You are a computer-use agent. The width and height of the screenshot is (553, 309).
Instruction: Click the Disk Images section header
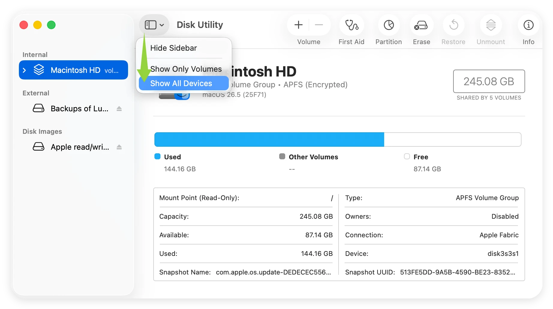(42, 131)
